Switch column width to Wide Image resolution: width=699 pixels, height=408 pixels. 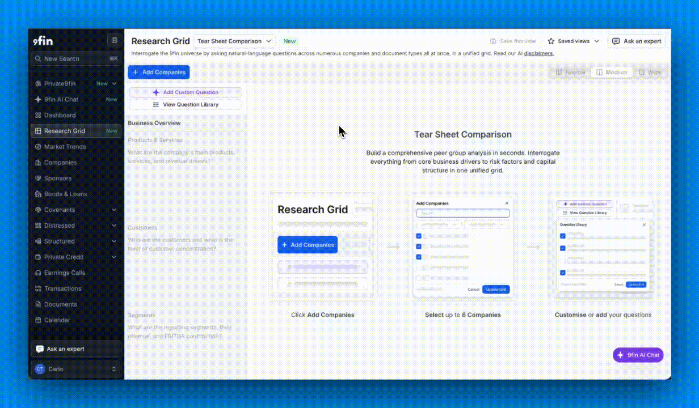[650, 73]
